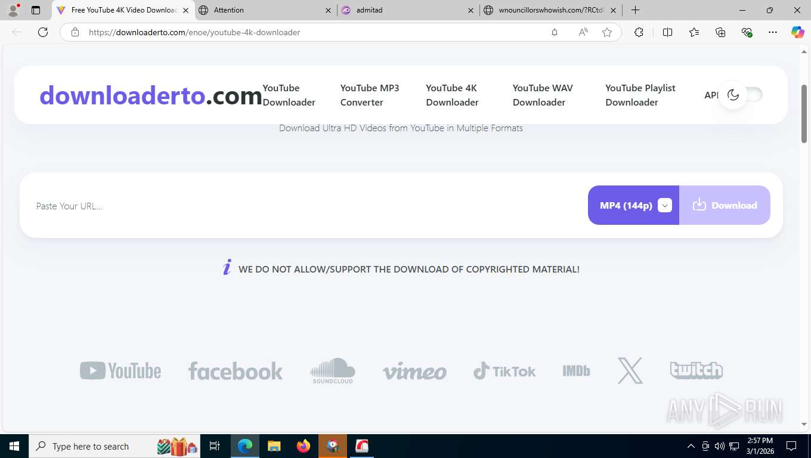811x458 pixels.
Task: Open the Windows Start menu
Action: pos(14,446)
